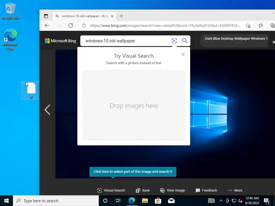Screen dimensions: 275x206
Task: Select the file named R on desktop
Action: coord(31,90)
